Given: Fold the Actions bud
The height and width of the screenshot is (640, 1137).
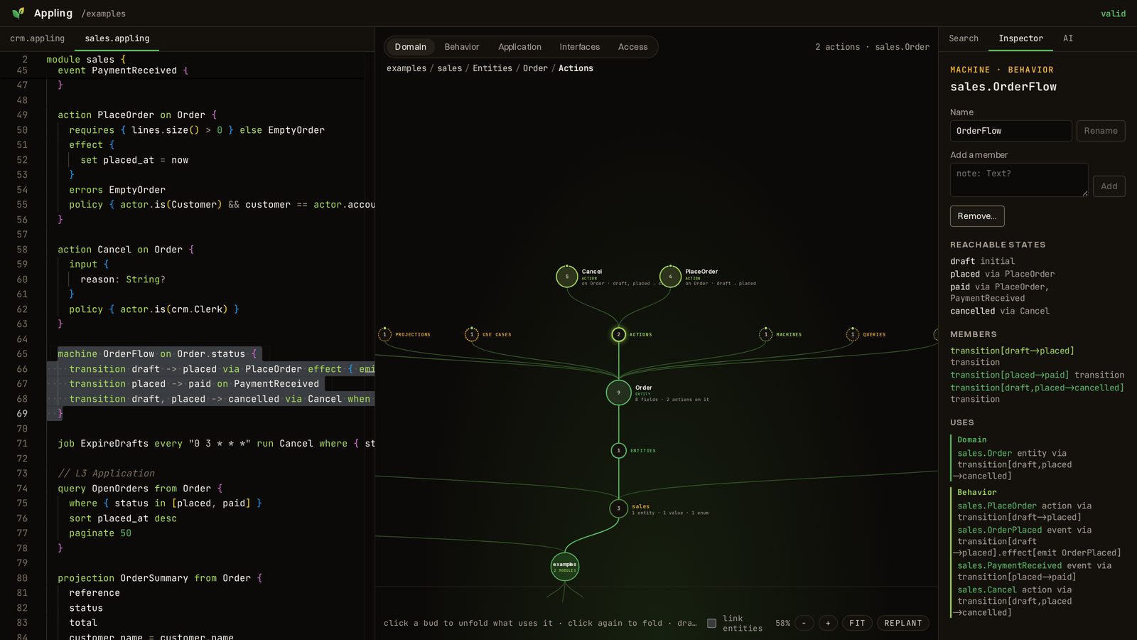Looking at the screenshot, I should tap(619, 334).
